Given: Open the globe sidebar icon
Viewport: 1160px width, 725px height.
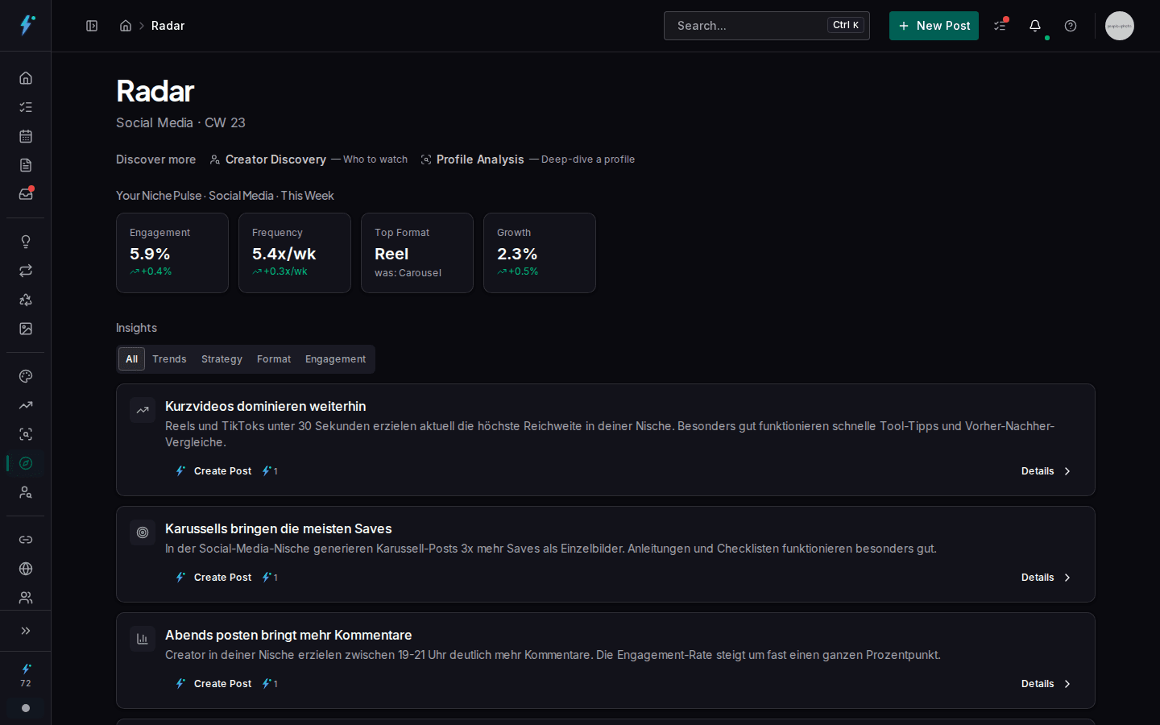Looking at the screenshot, I should pos(26,569).
